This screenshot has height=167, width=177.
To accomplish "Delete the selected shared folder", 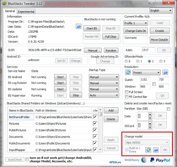I will (x=111, y=119).
